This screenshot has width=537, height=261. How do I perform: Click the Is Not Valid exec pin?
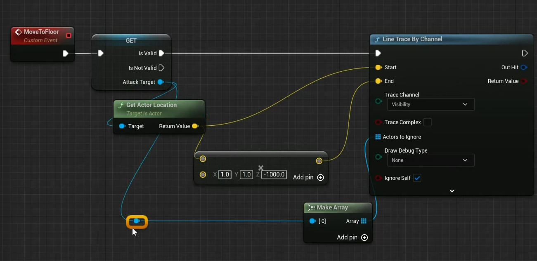(x=161, y=68)
